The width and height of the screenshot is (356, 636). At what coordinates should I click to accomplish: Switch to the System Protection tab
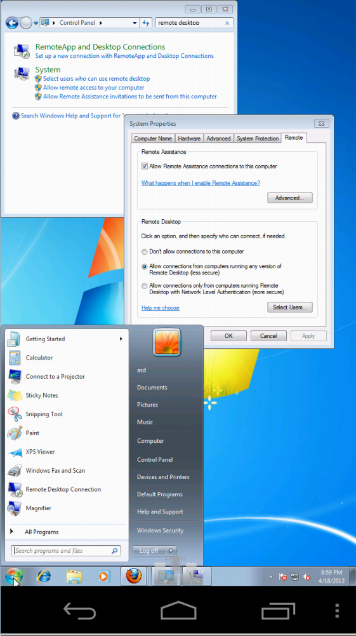258,139
